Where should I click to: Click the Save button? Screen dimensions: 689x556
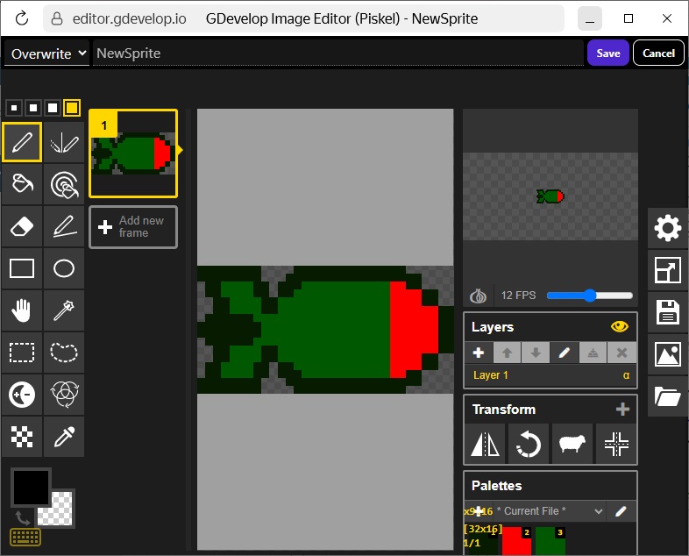608,53
